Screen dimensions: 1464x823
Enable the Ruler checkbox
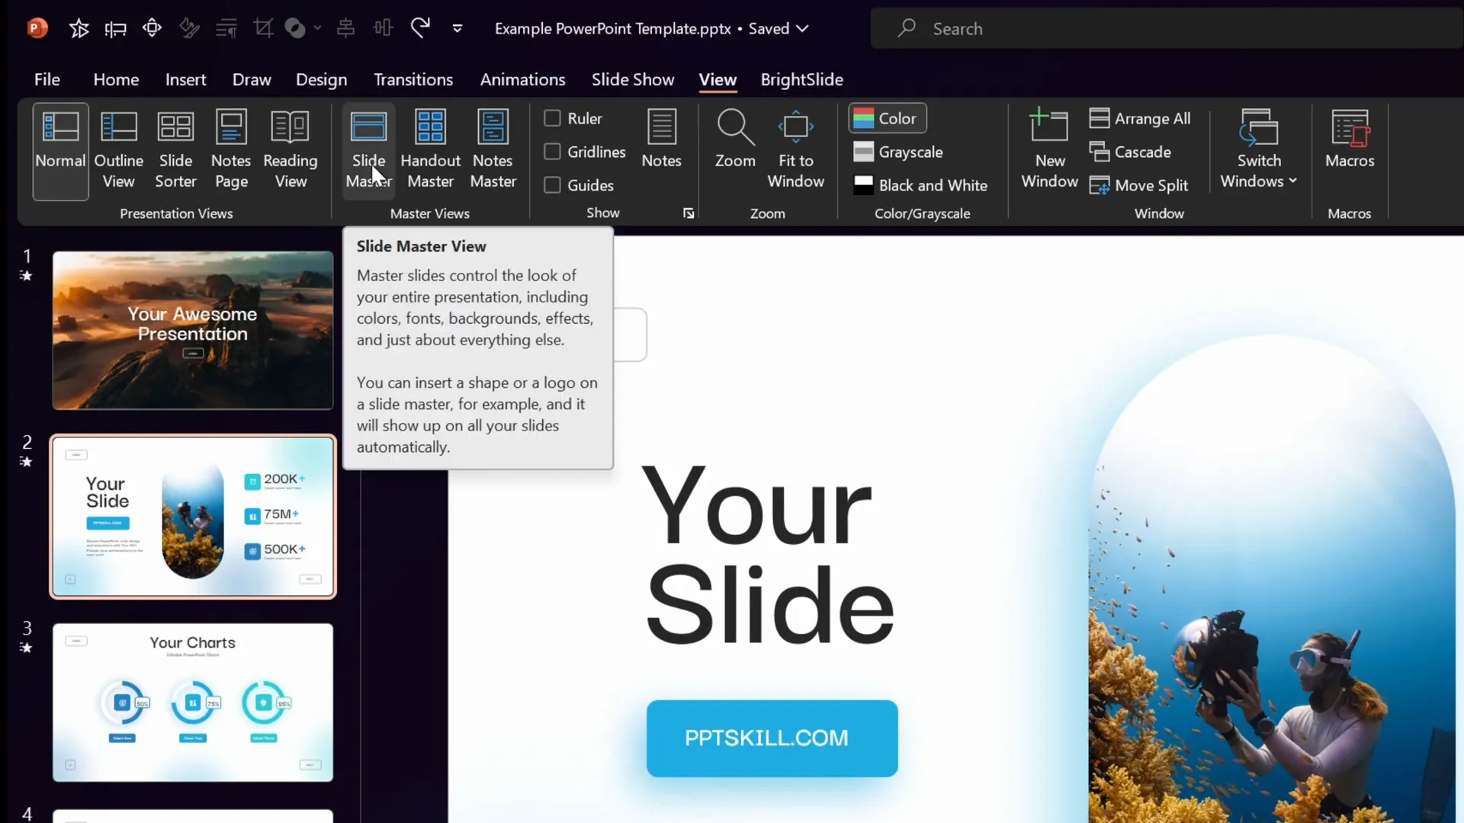click(x=552, y=118)
